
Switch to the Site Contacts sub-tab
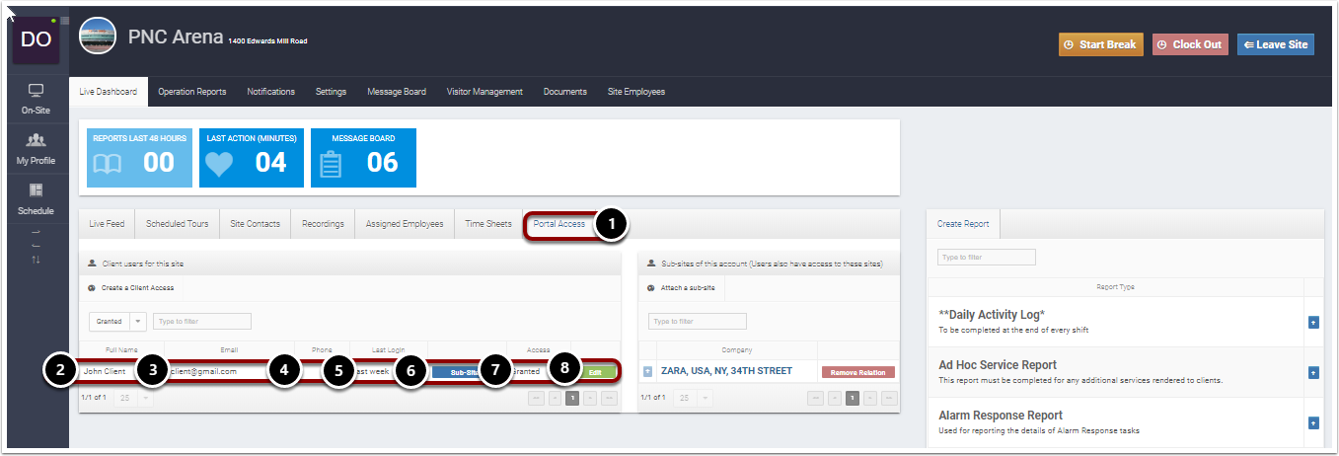coord(256,224)
